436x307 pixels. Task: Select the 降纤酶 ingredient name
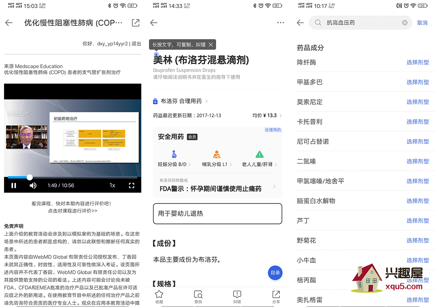coord(307,62)
